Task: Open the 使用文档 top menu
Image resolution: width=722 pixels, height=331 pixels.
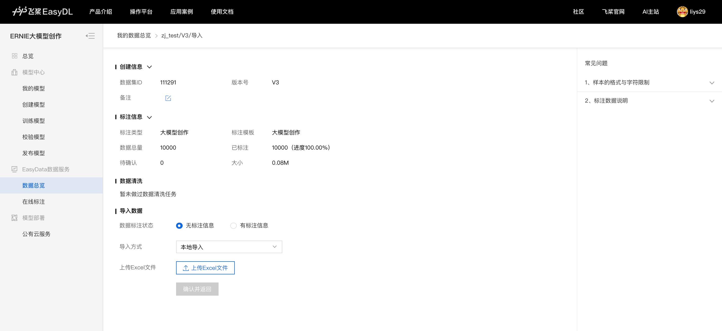Action: (x=222, y=12)
